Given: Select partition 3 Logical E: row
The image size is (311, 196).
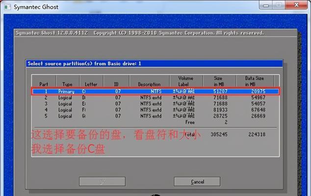Looking at the screenshot, I should 155,104.
